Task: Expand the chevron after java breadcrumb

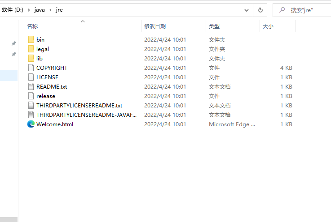Action: tap(50, 10)
